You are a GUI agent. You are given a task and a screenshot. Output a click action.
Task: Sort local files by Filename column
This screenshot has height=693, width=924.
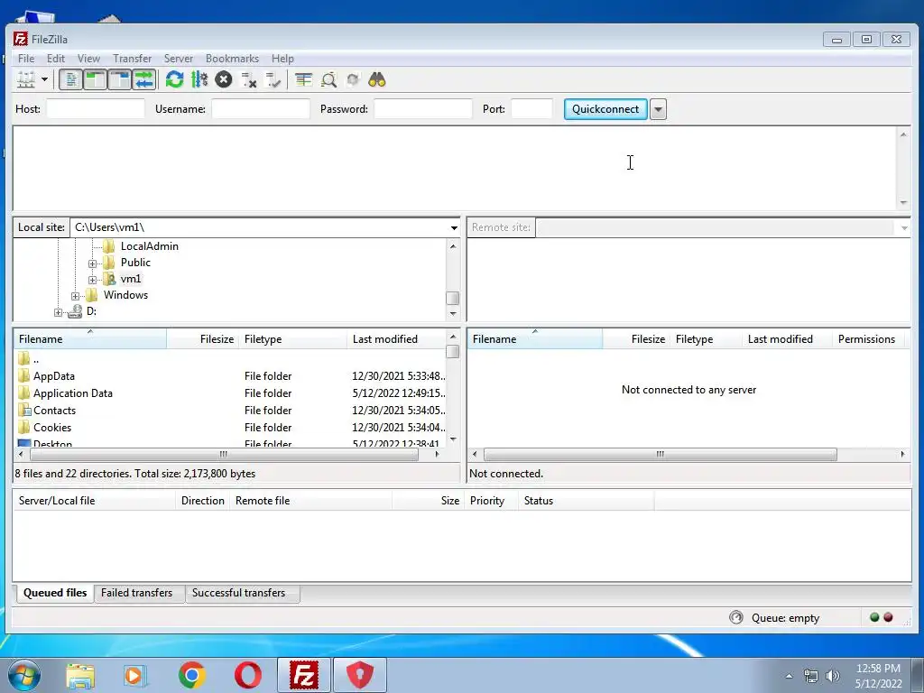(x=89, y=339)
